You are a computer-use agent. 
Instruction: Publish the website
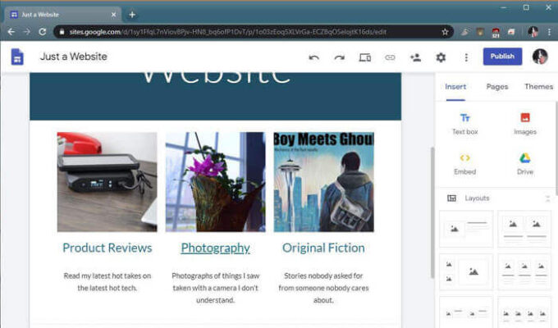pyautogui.click(x=502, y=57)
